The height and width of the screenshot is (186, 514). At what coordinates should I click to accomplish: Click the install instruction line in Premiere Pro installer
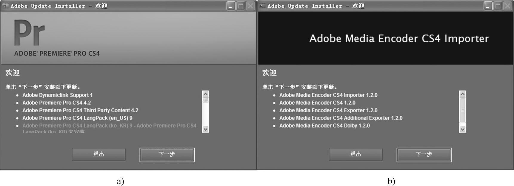coord(43,87)
